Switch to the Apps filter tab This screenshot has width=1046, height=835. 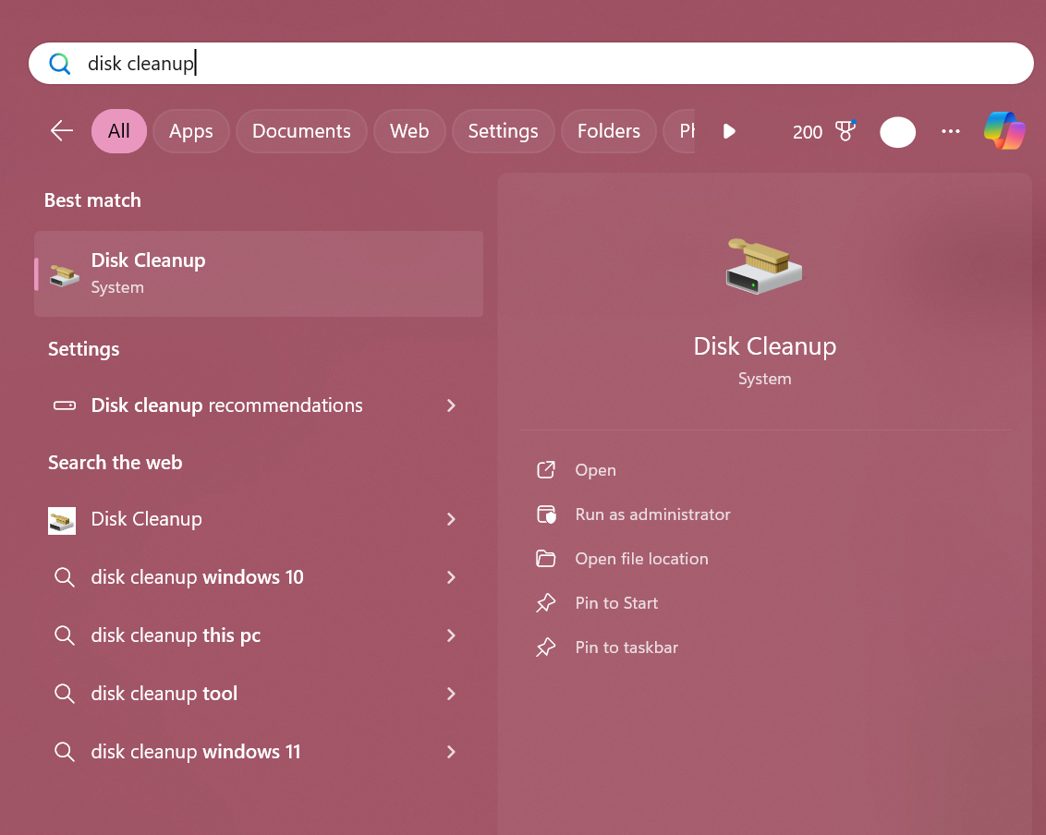point(190,131)
